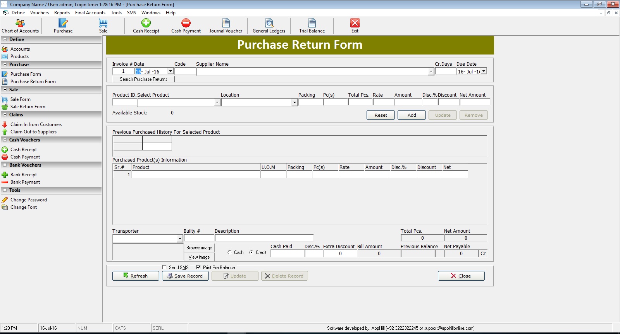Select the Credit payment option
Screen dimensions: 620x334
(251, 252)
